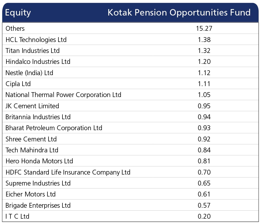The width and height of the screenshot is (260, 224).
Task: Click Supreme Industries Ltd entry
Action: coord(38,183)
